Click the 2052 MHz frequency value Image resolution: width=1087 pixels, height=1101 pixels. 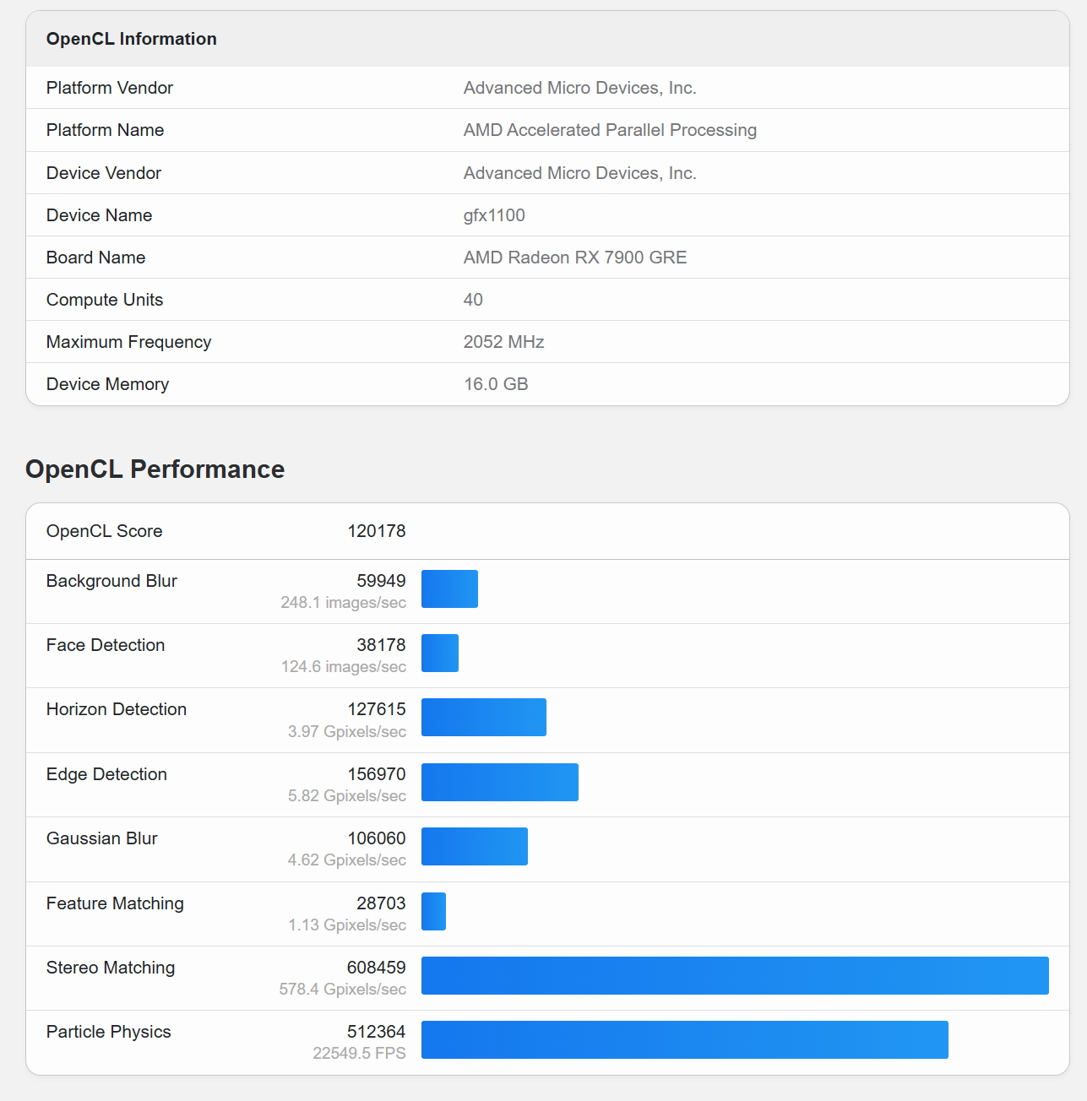click(x=503, y=342)
